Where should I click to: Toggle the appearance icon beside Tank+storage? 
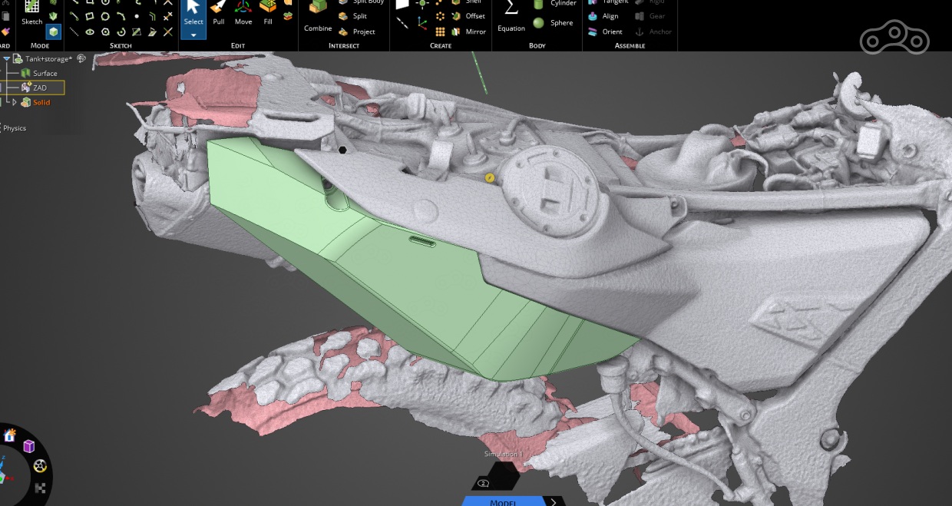(81, 58)
